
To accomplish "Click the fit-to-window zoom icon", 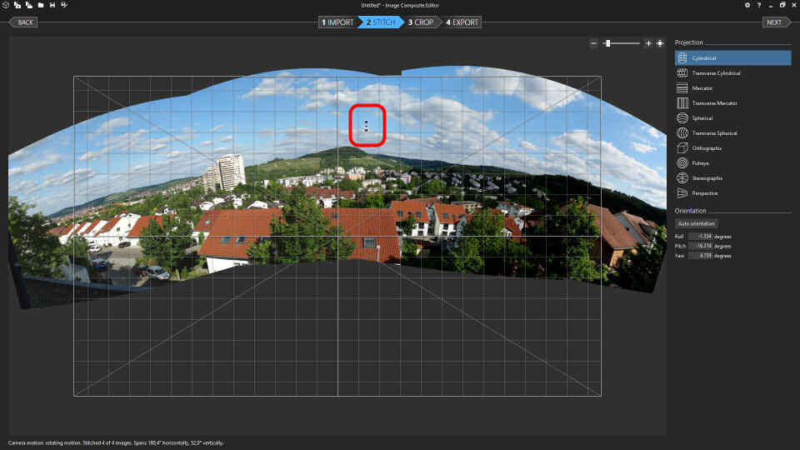I will pos(660,43).
